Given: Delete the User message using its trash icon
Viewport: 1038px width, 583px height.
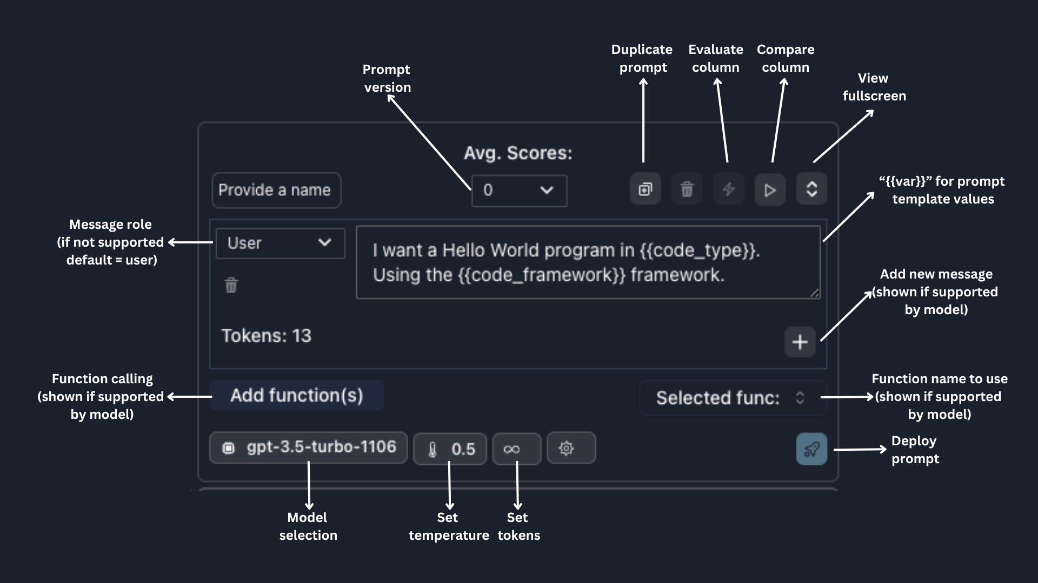Looking at the screenshot, I should coord(231,285).
